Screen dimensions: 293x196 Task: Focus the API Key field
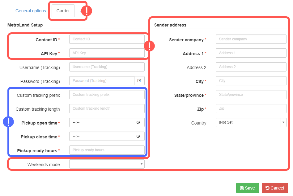click(x=107, y=53)
